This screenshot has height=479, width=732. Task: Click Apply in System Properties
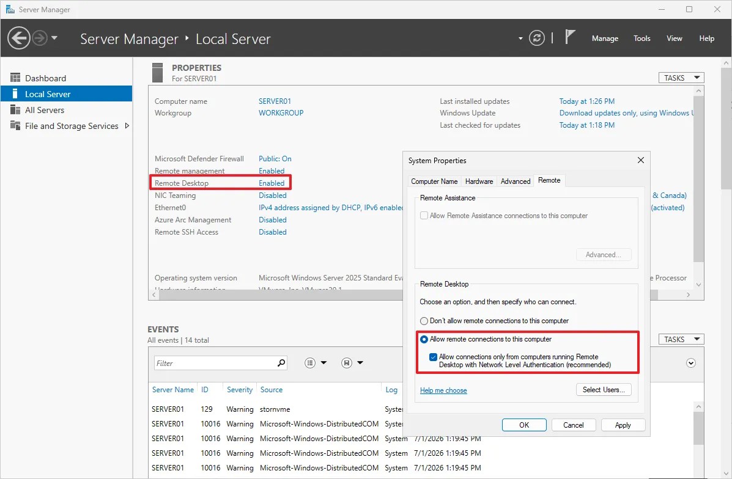pos(623,425)
